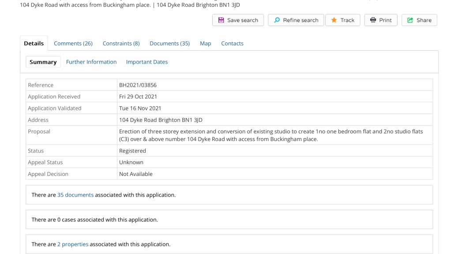Click the Save search floppy disk icon
This screenshot has width=458, height=254.
[221, 20]
